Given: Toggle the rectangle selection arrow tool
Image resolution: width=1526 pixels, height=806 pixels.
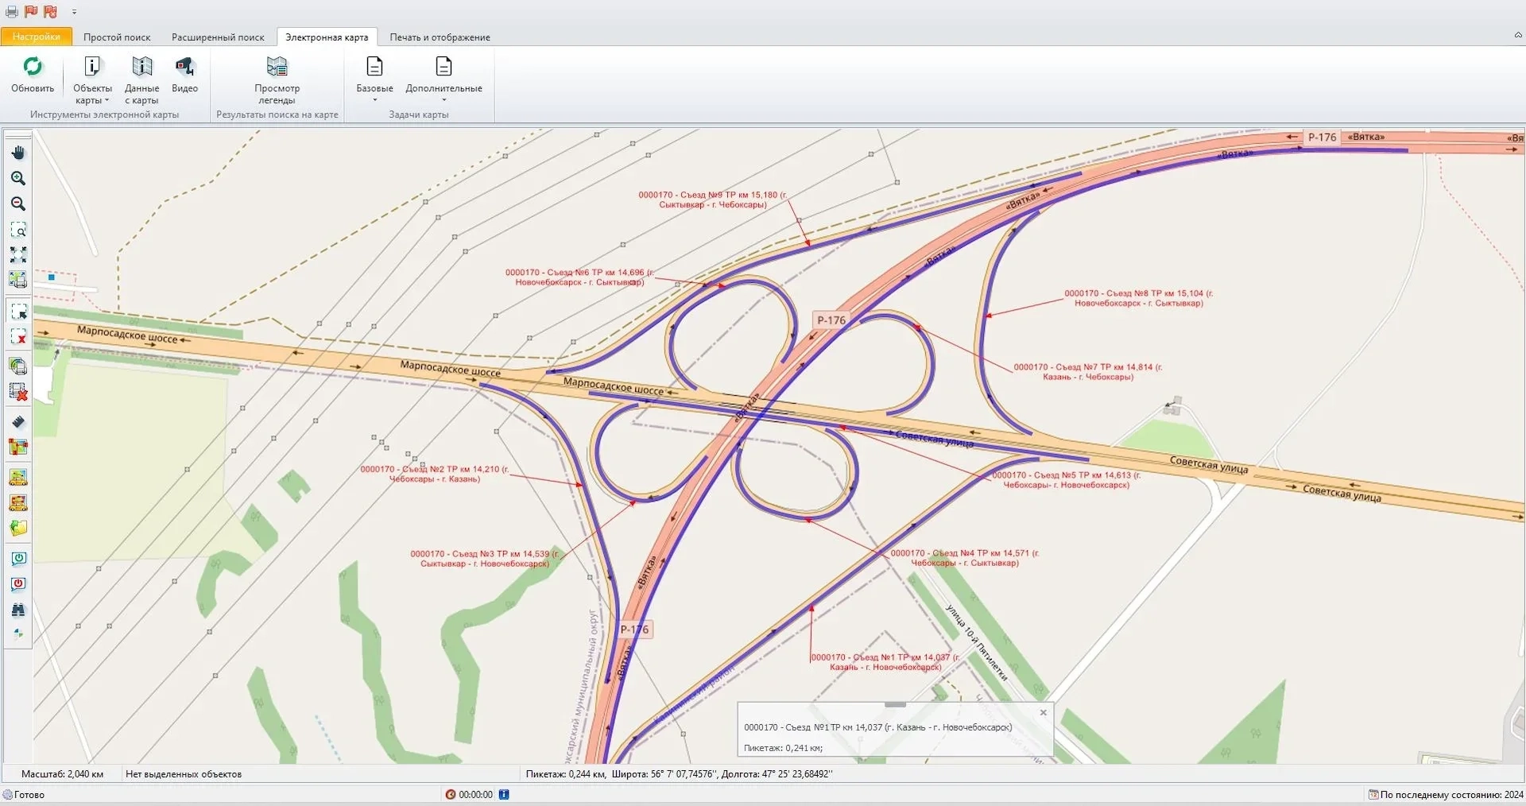Looking at the screenshot, I should click(18, 312).
